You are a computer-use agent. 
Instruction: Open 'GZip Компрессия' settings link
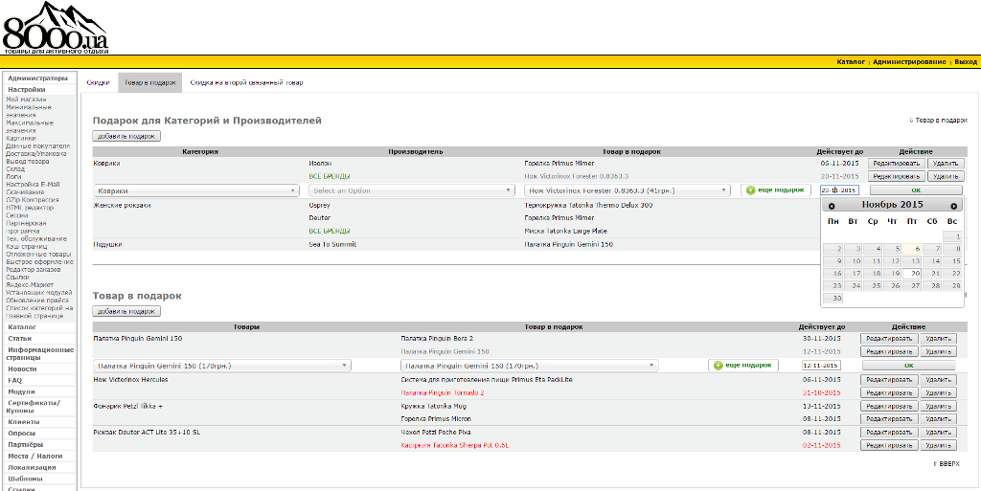click(34, 200)
